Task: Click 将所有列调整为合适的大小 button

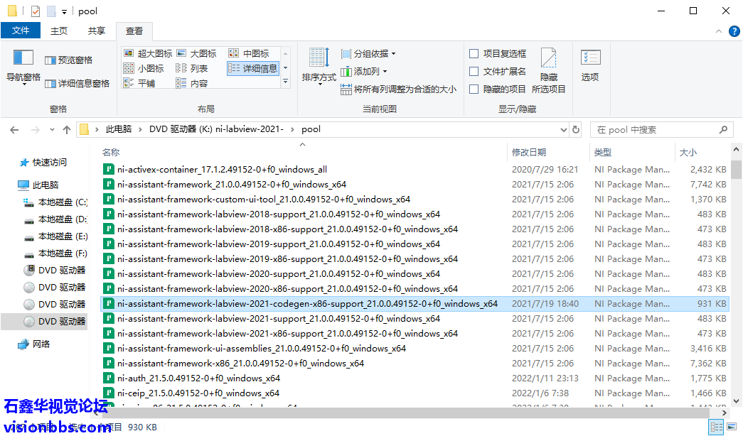Action: pos(398,89)
